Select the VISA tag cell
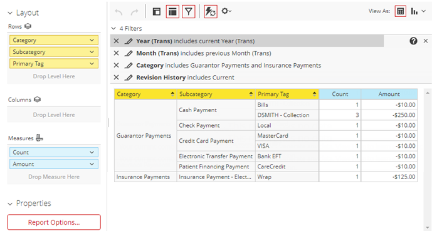 [x=287, y=146]
